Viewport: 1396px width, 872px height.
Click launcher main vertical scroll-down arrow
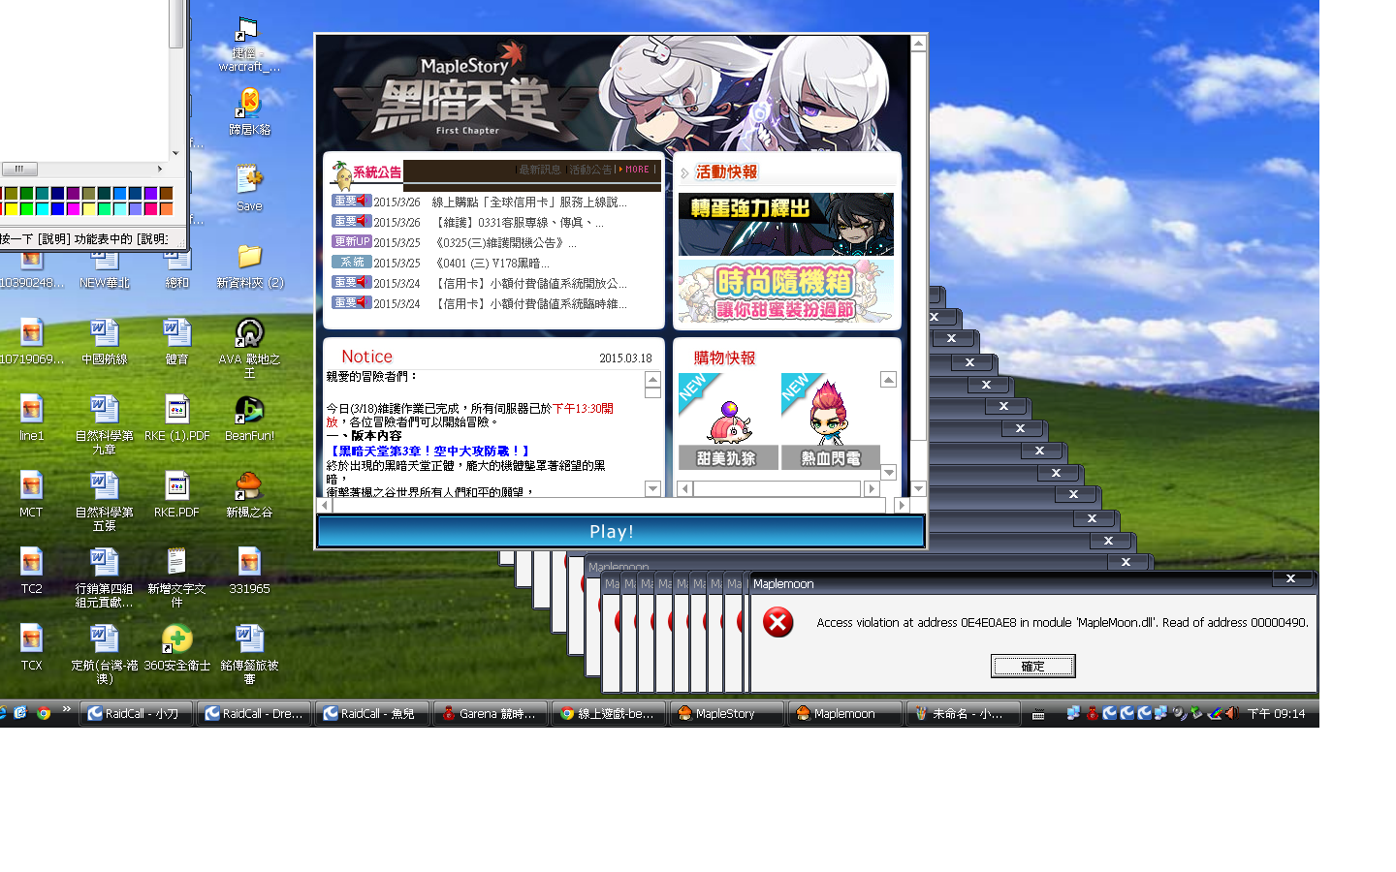[918, 489]
